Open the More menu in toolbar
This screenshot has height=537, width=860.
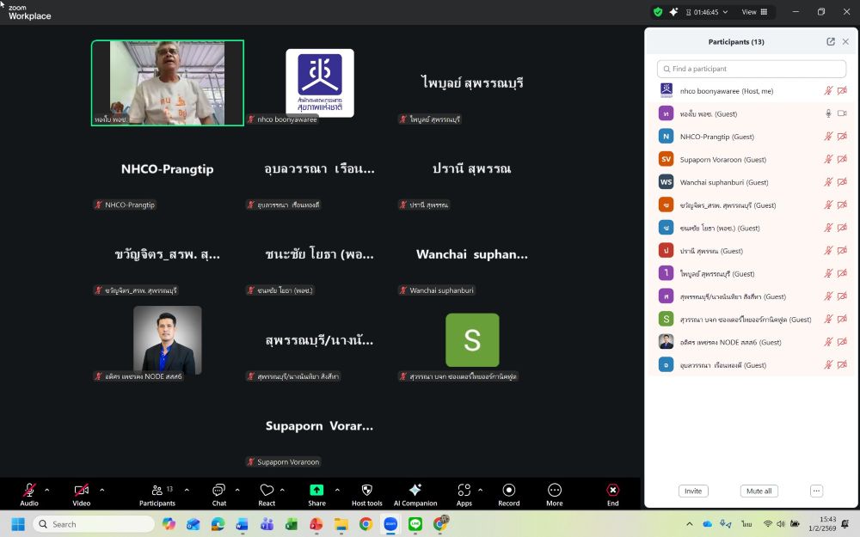pos(554,490)
